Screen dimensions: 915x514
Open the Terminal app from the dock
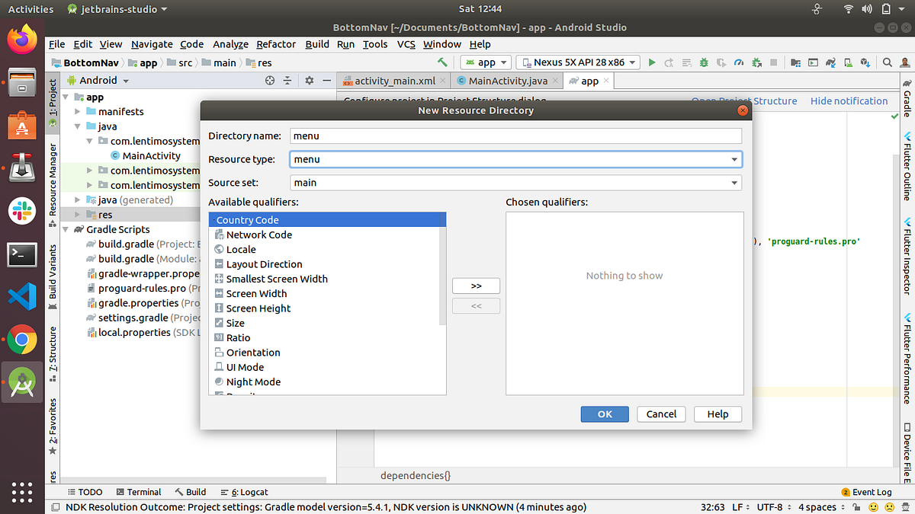(22, 254)
